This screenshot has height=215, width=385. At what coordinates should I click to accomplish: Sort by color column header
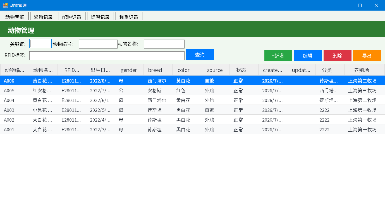[x=186, y=70]
